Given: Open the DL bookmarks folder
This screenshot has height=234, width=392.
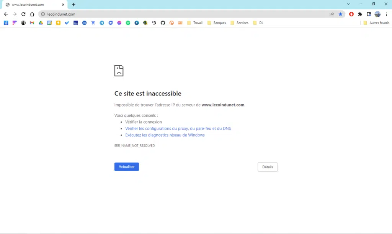Looking at the screenshot, I should pyautogui.click(x=258, y=23).
